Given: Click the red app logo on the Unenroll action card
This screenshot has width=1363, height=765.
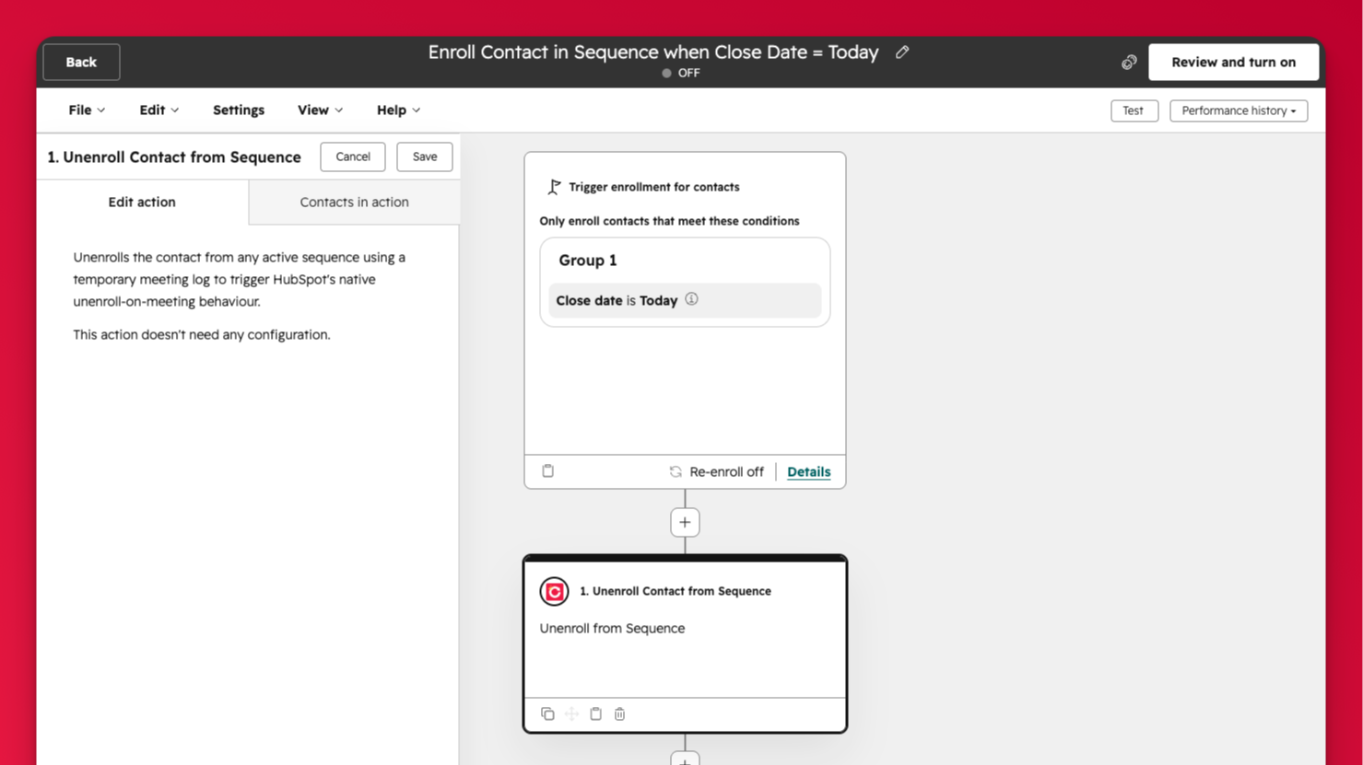Looking at the screenshot, I should click(x=554, y=592).
